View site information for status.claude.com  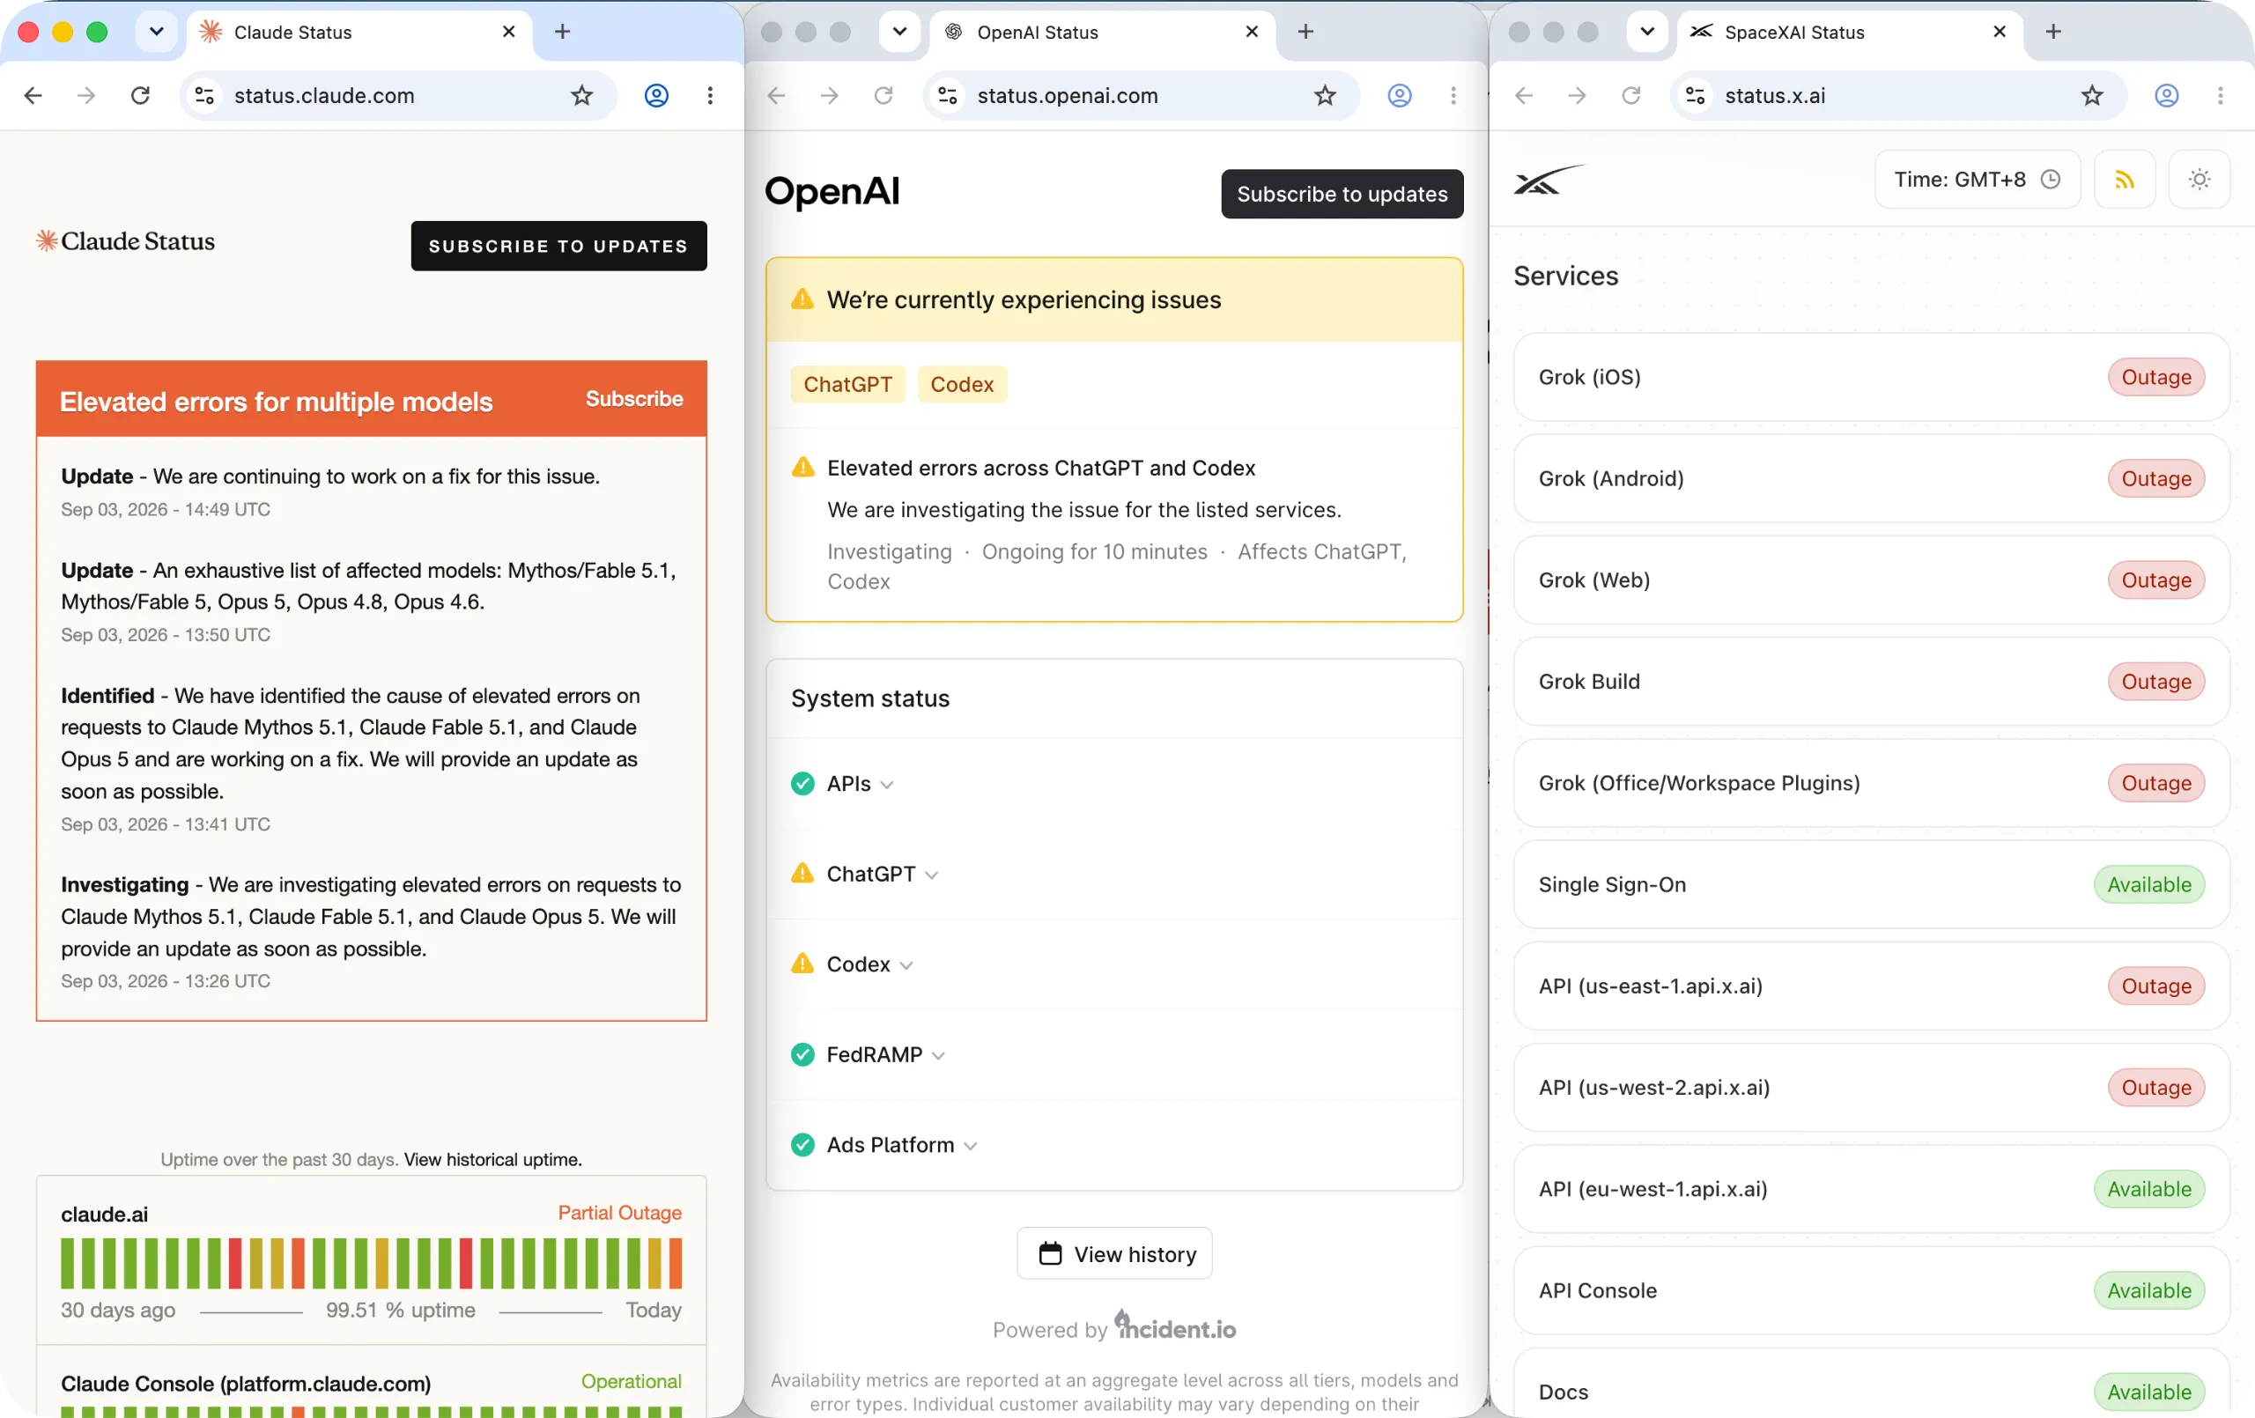coord(204,95)
